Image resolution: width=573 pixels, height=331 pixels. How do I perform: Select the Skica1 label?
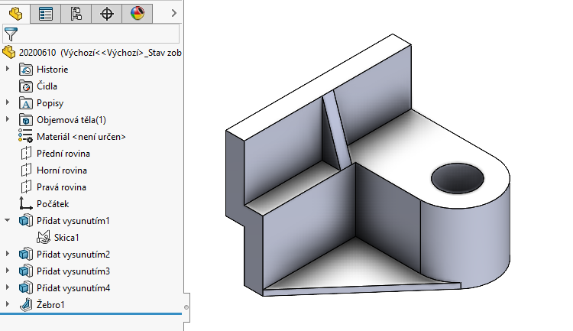point(66,238)
